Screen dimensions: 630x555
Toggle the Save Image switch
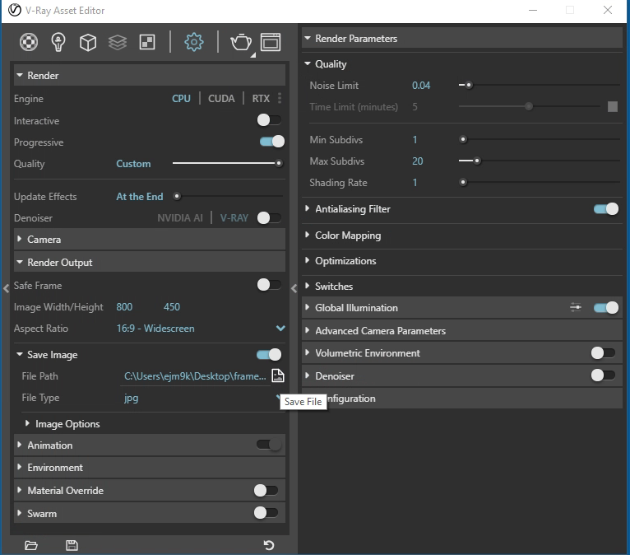pos(269,354)
